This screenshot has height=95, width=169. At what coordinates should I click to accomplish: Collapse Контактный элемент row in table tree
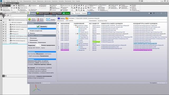(x=76, y=27)
